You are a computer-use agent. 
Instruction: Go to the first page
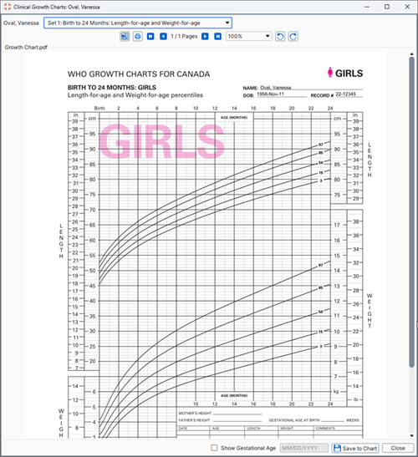150,37
